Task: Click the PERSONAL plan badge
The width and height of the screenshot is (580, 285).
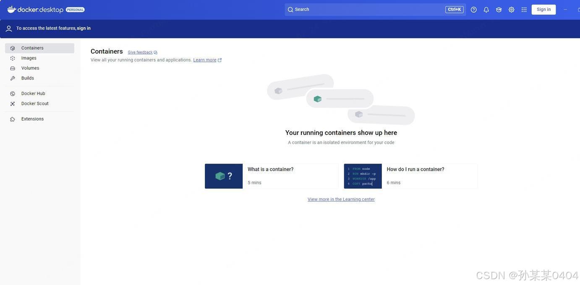Action: pos(75,10)
